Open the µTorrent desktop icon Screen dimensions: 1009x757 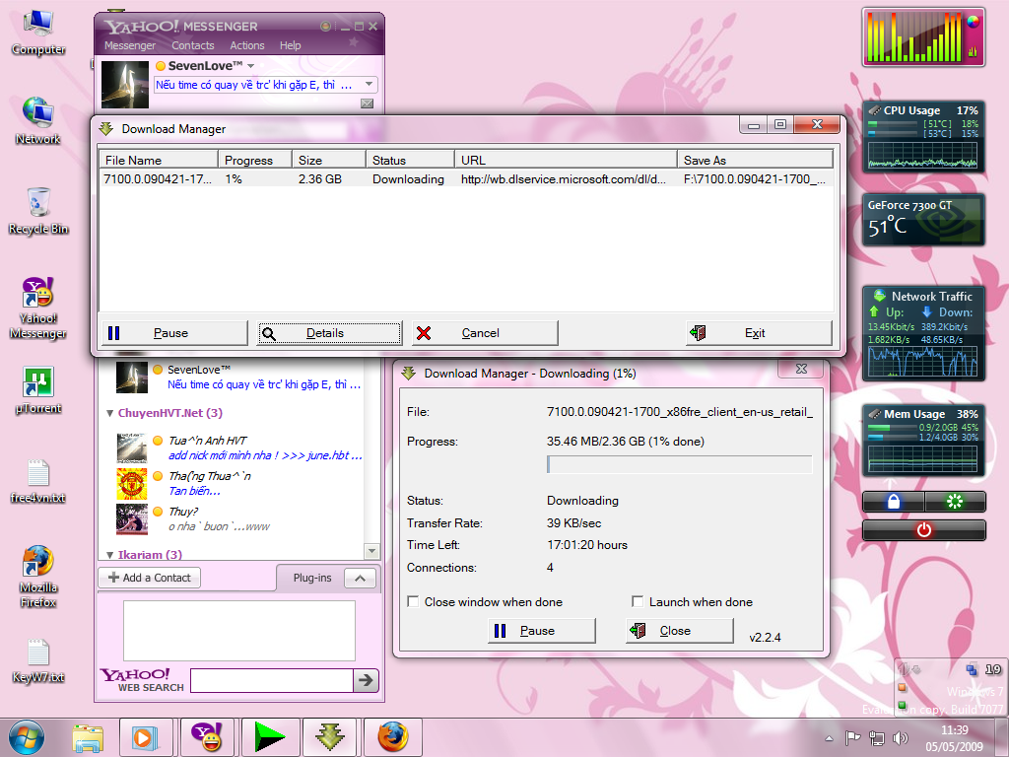coord(38,383)
